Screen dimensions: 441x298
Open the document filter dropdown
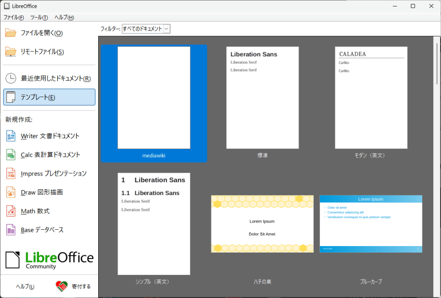click(166, 28)
